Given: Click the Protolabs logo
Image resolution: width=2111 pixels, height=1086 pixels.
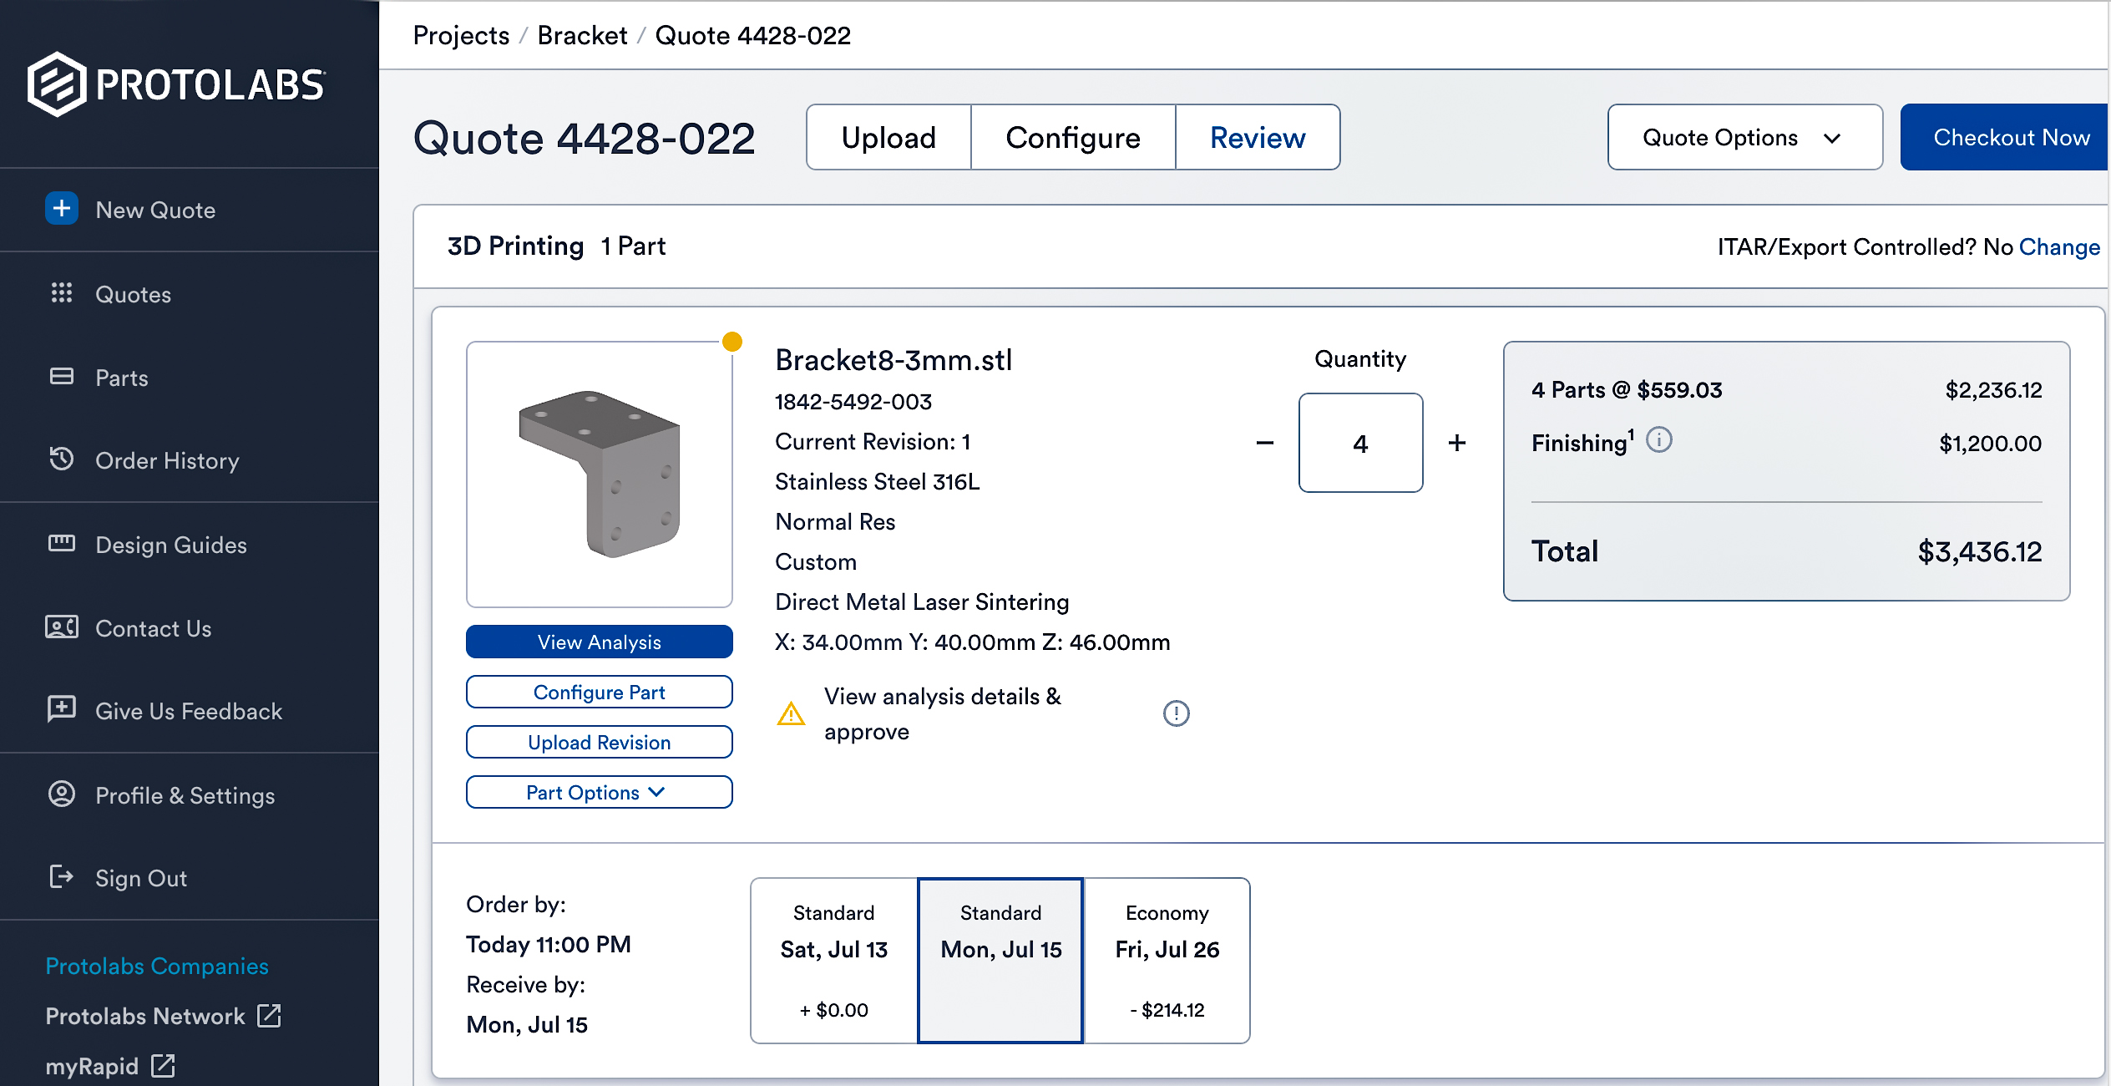Looking at the screenshot, I should (176, 84).
